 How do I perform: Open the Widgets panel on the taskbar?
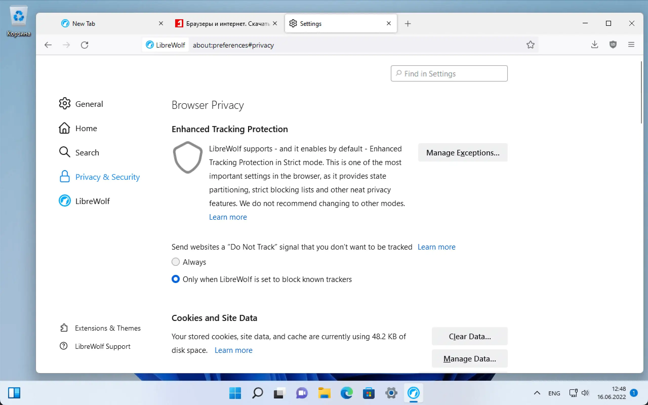14,393
